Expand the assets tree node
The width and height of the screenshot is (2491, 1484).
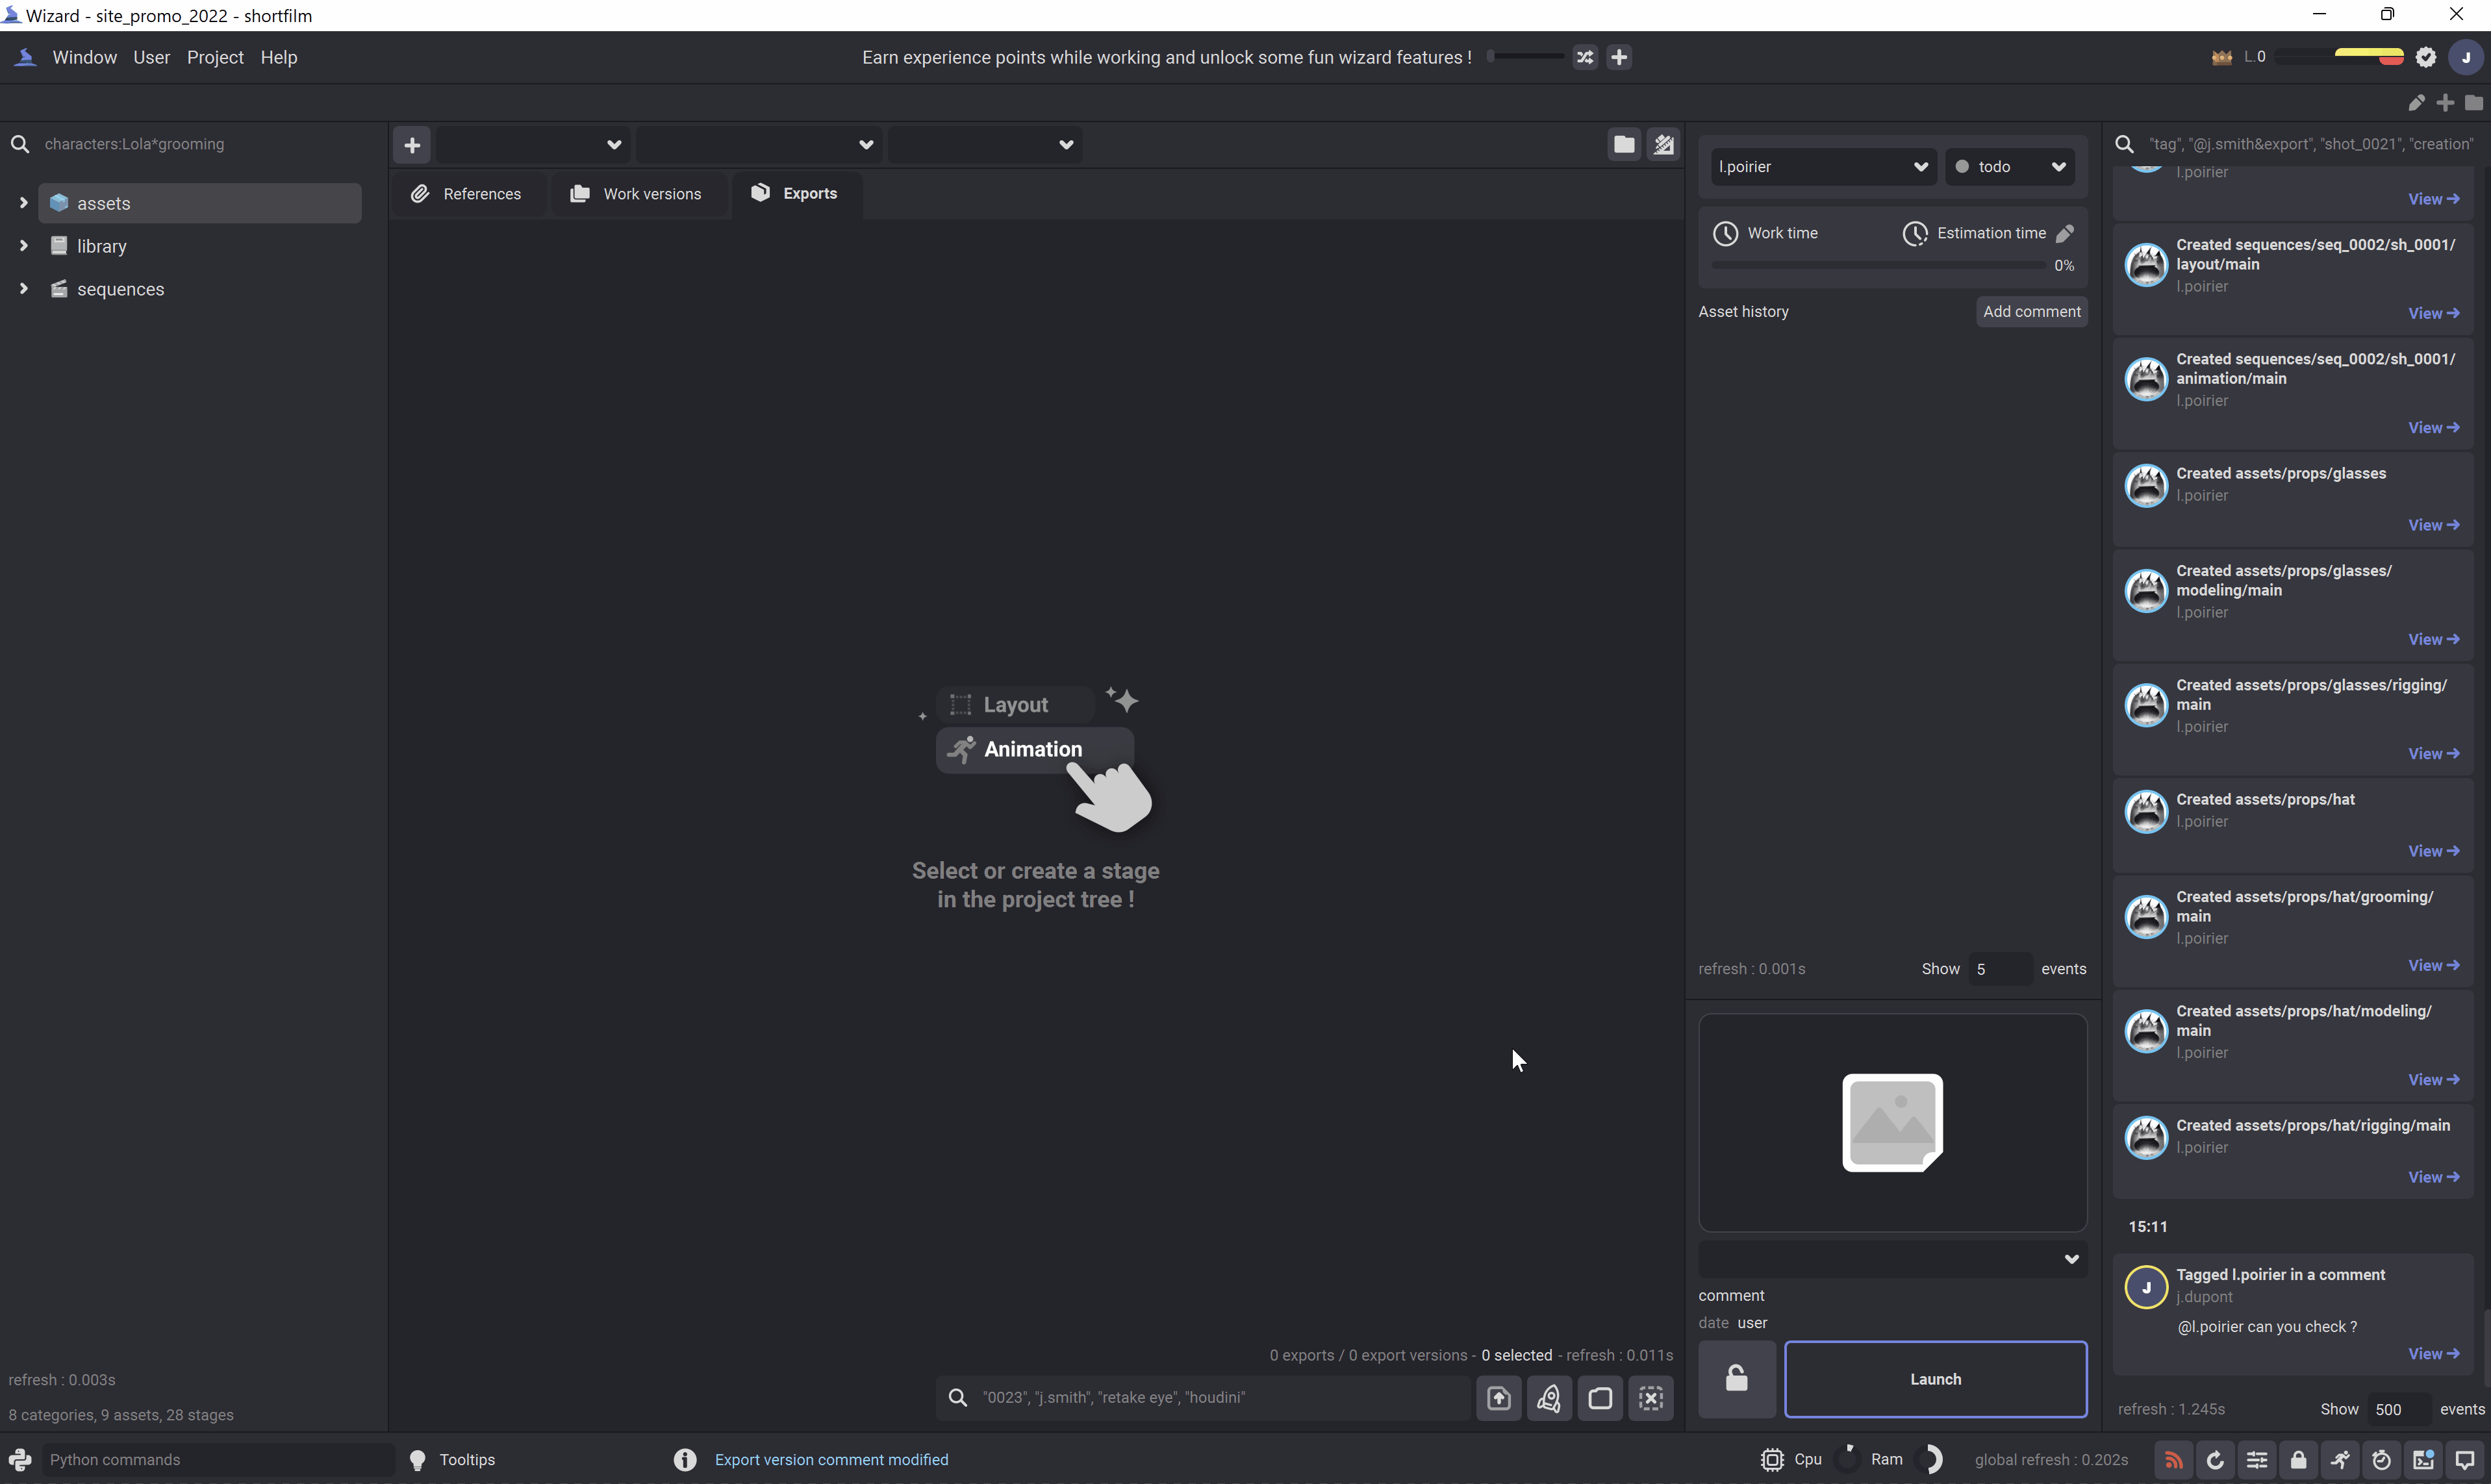pyautogui.click(x=23, y=203)
